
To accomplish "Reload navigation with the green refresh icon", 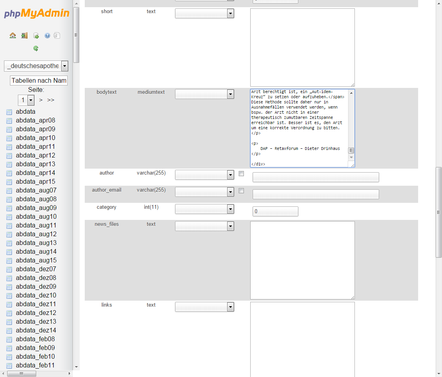I will (36, 49).
